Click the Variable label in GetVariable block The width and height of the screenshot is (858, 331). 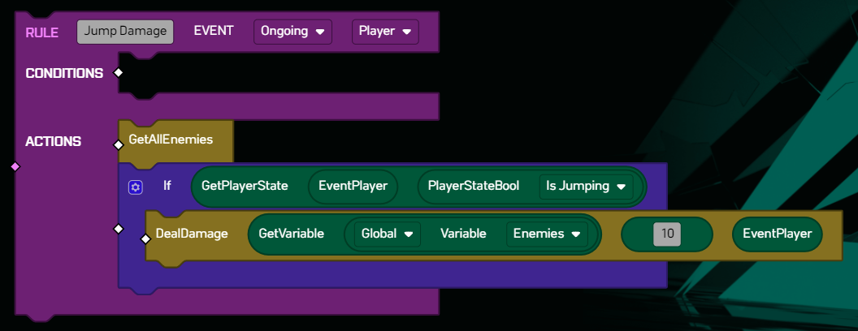pyautogui.click(x=463, y=234)
